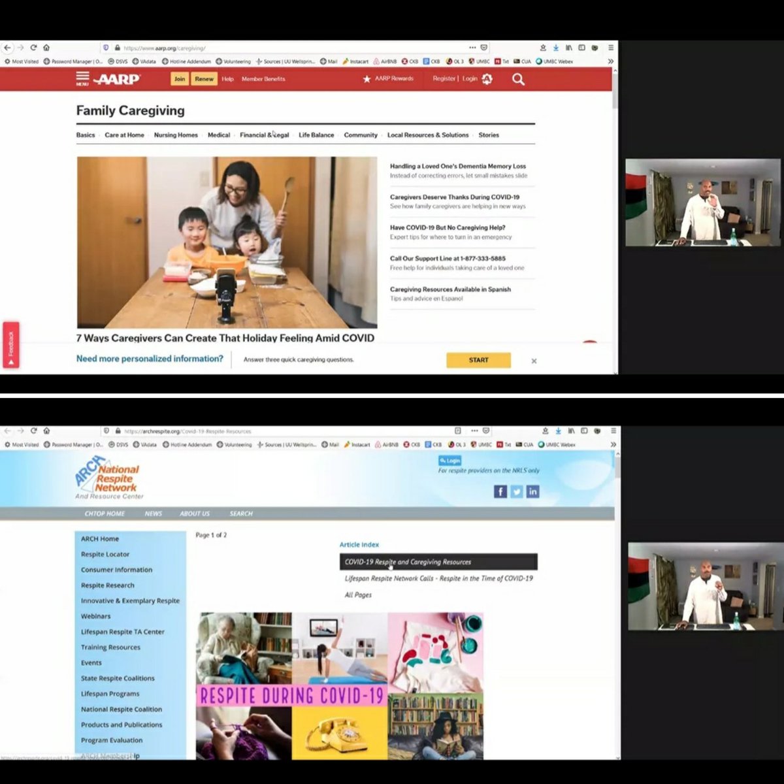Open the red Feedback side tab
Image resolution: width=784 pixels, height=784 pixels.
[x=11, y=344]
